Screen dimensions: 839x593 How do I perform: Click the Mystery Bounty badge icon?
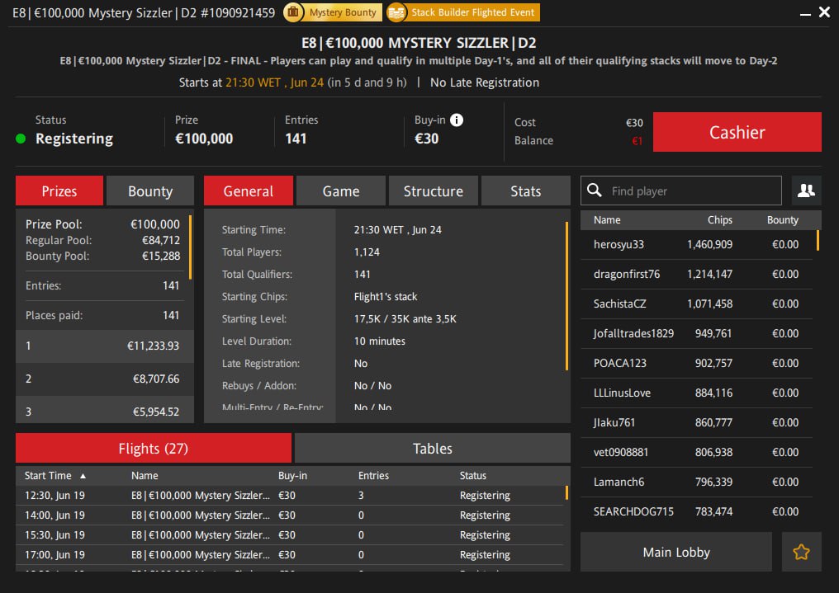tap(292, 12)
